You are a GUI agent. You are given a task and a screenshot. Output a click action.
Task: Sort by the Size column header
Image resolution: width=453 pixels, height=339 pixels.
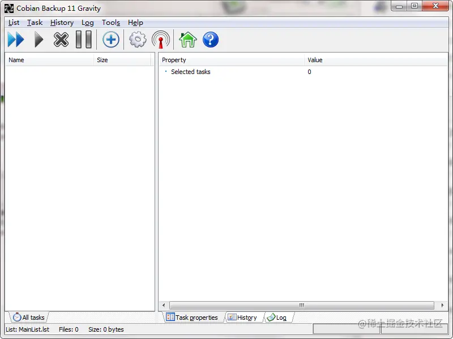[x=122, y=60]
